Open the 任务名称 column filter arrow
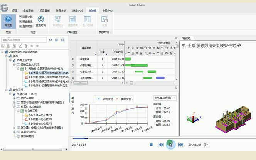 96,54
